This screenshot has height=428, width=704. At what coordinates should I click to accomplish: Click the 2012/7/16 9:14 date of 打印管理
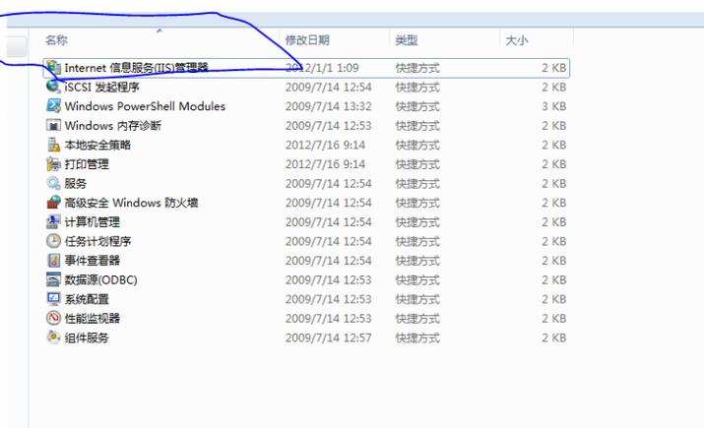[x=326, y=164]
